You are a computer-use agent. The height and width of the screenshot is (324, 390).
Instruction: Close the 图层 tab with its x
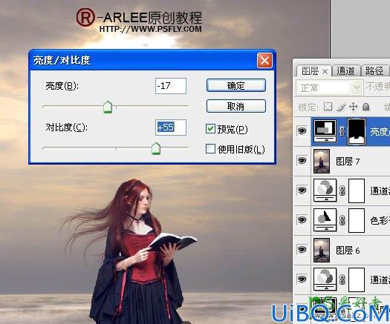[x=325, y=71]
